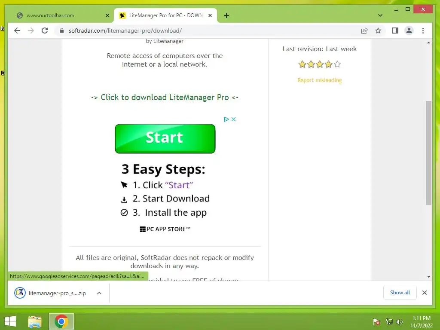Switch to the www.ourtoolbar.com tab
This screenshot has height=330, width=440.
coord(62,15)
